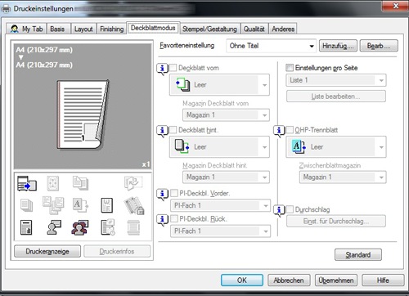Tick the PI-Deckbl. Rück. checkbox
Viewport: 409px width, 296px height.
(174, 218)
